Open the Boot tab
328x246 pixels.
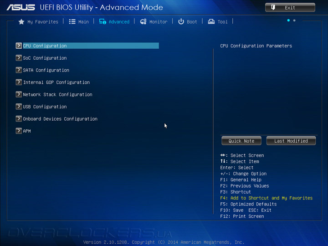tap(192, 22)
